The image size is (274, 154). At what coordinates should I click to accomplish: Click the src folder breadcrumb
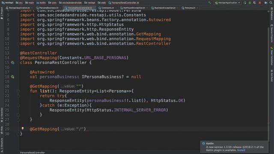(x=19, y=3)
